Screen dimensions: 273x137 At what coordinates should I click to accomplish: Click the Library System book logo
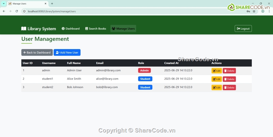coord(24,29)
